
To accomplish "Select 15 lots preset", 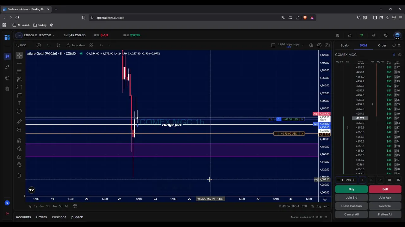I will pyautogui.click(x=398, y=180).
